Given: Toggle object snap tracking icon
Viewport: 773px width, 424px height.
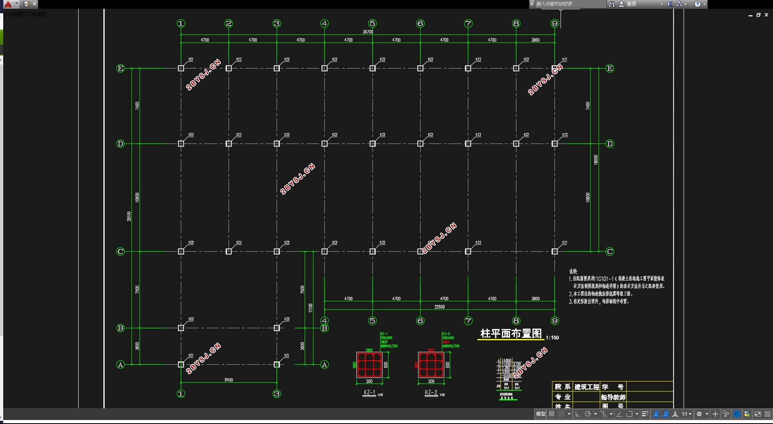Looking at the screenshot, I should (619, 414).
